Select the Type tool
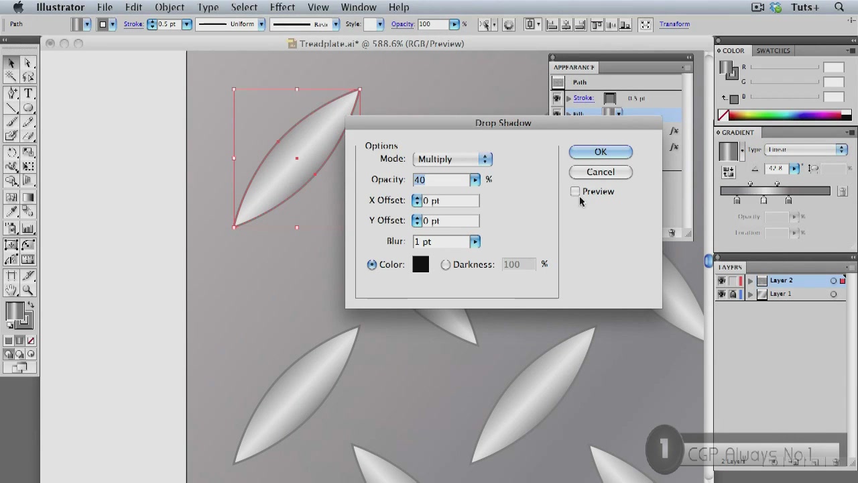Viewport: 858px width, 483px height. click(x=28, y=94)
